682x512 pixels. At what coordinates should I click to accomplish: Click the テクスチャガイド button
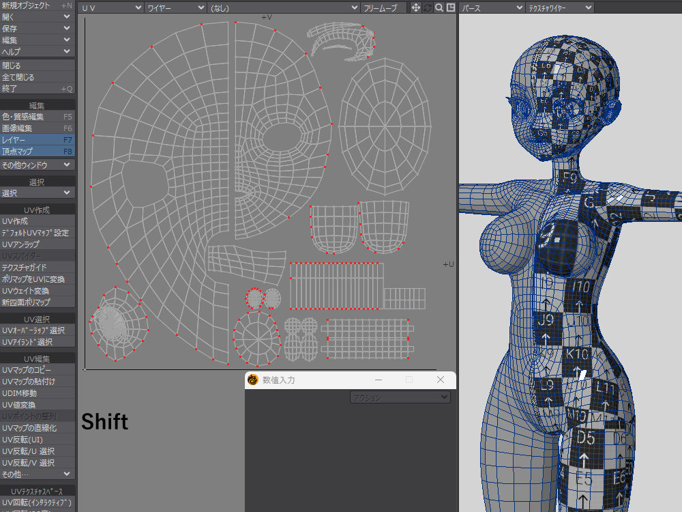coord(37,268)
